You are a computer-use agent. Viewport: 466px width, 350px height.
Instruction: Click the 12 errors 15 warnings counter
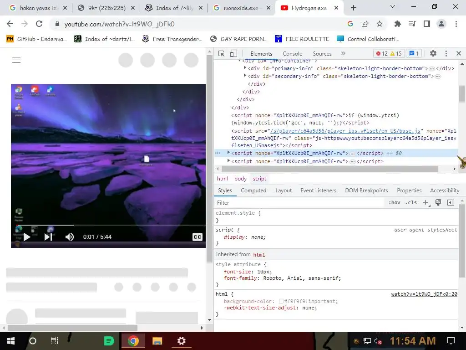tap(389, 54)
